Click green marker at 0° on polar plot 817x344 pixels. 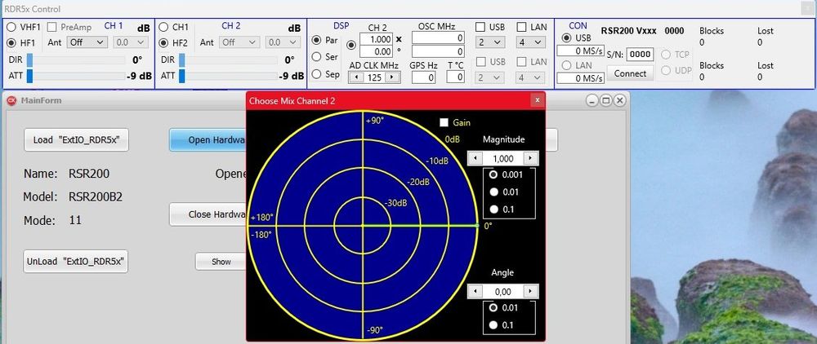(477, 226)
